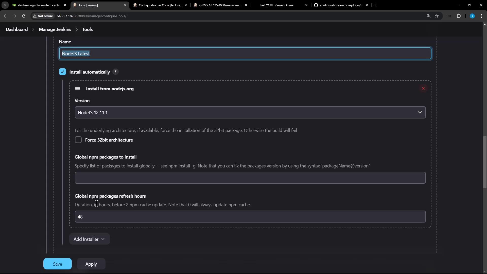Uncheck Install automatically checkbox
Screen dimensions: 487x274
[62, 72]
